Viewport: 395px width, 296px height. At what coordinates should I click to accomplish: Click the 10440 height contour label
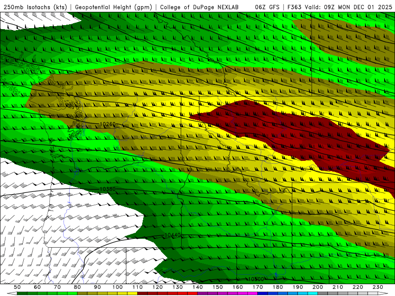point(172,235)
